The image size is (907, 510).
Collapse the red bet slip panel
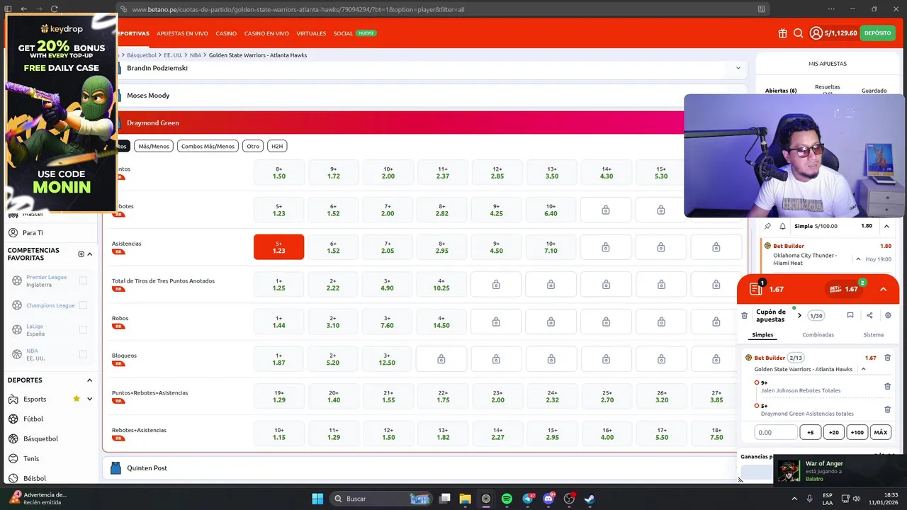(x=883, y=289)
